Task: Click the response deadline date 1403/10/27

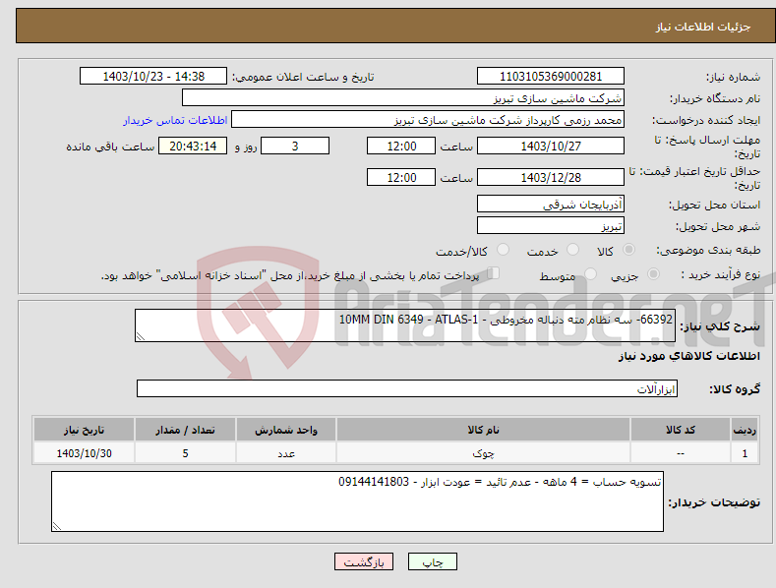Action: 551,146
